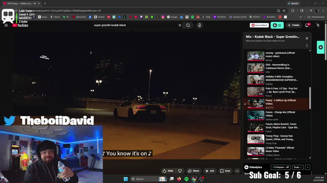
Task: Play Future - Charge Me video
Action: pos(277,115)
